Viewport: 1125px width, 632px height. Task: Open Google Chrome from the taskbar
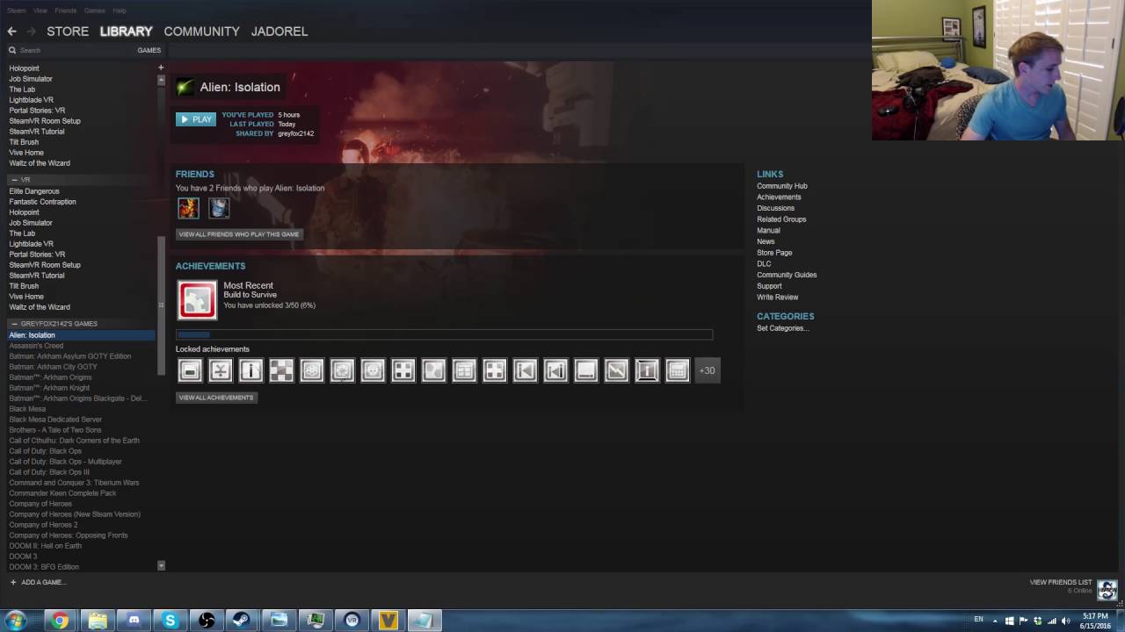pos(59,621)
